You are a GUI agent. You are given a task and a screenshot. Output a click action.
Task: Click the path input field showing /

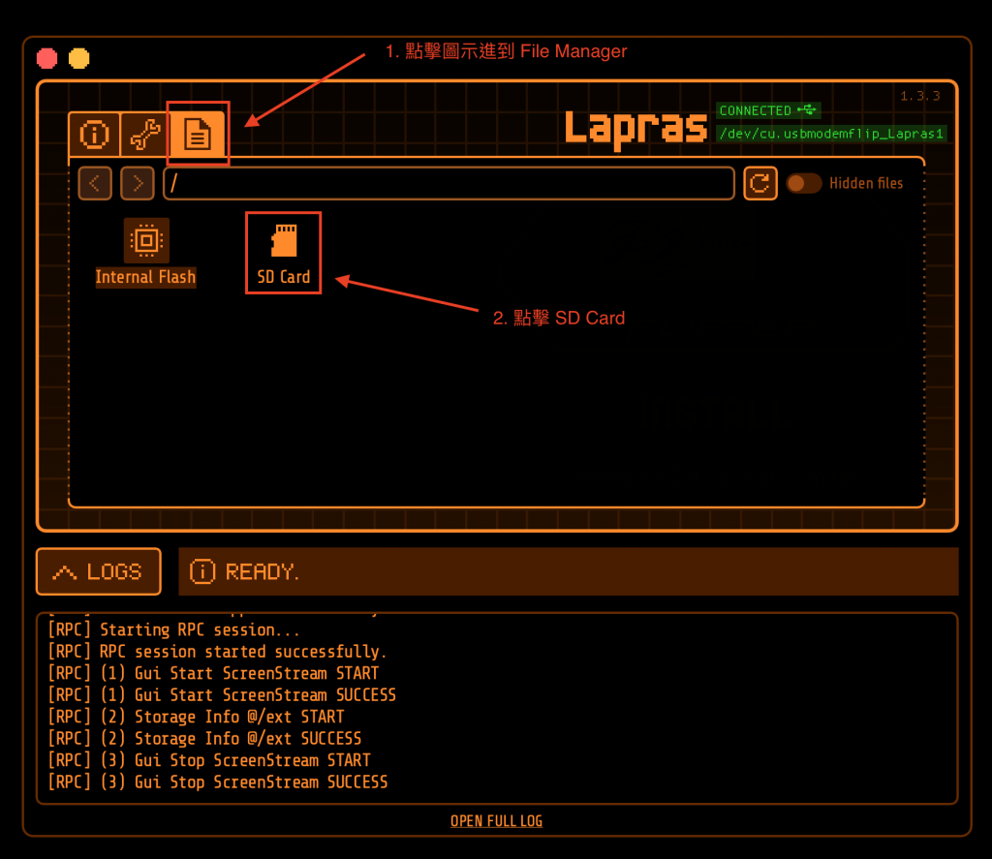click(x=449, y=183)
